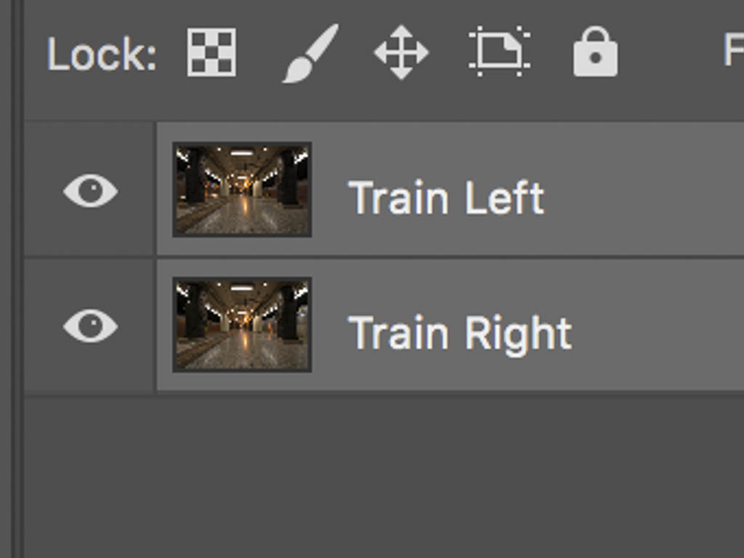744x558 pixels.
Task: Click the lock transparent pixels checkerboard icon
Action: (x=211, y=52)
